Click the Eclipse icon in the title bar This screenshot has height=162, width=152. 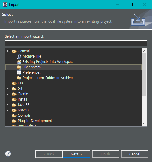coord(5,4)
